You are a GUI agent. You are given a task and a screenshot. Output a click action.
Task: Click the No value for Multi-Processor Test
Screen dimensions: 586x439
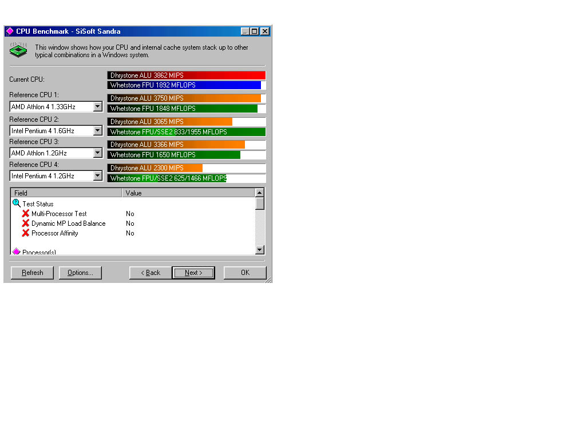tap(130, 214)
